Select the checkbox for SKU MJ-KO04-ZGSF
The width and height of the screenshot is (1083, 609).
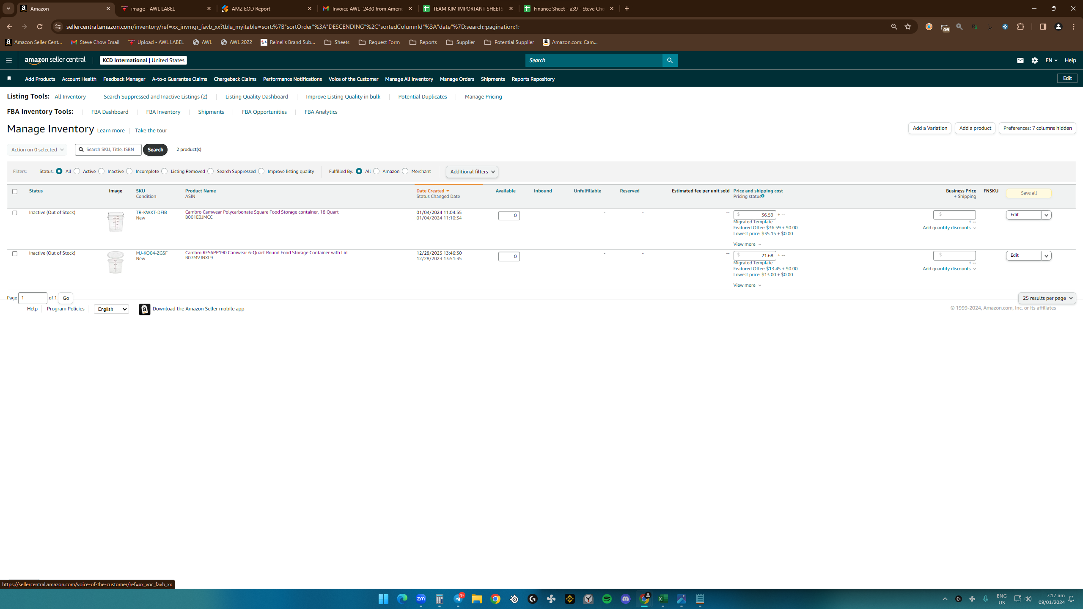point(15,254)
